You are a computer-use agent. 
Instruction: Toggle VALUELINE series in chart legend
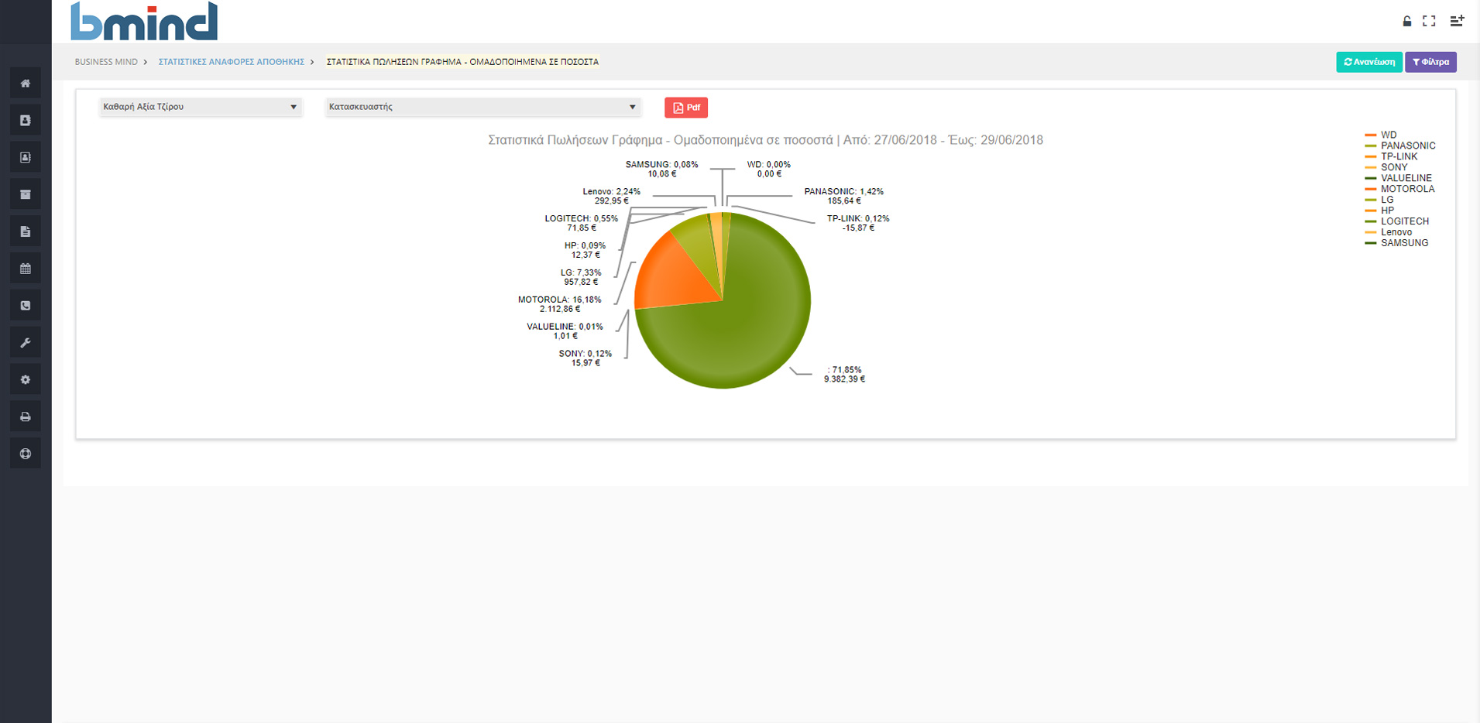tap(1399, 178)
